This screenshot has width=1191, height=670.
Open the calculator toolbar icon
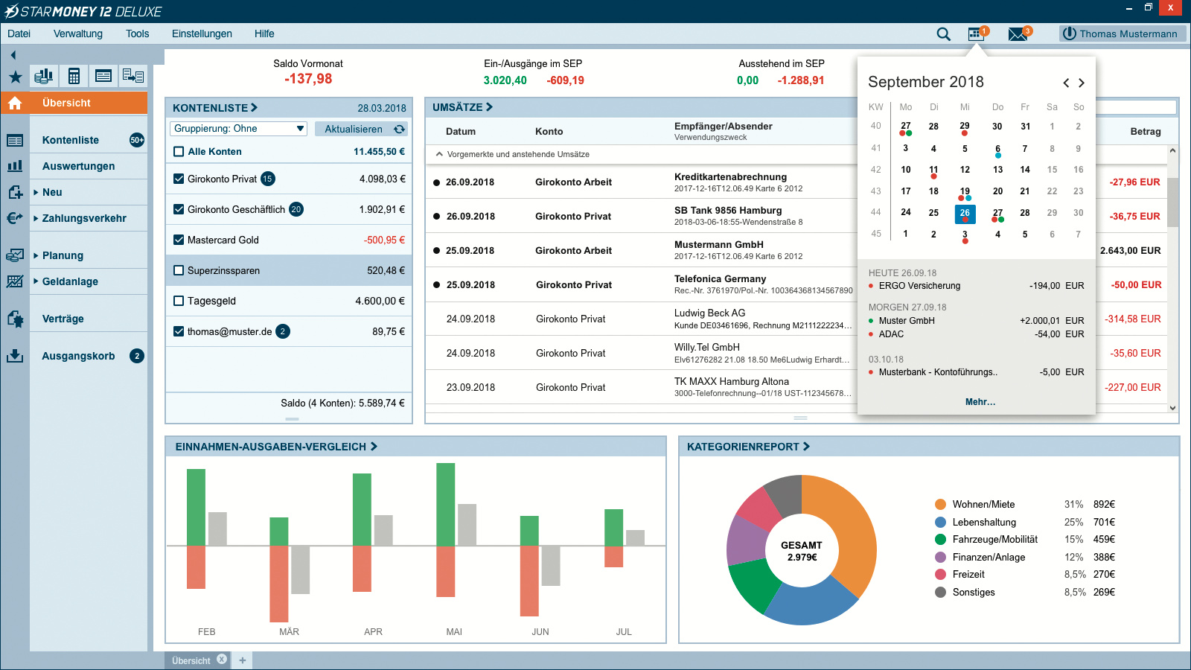click(74, 76)
